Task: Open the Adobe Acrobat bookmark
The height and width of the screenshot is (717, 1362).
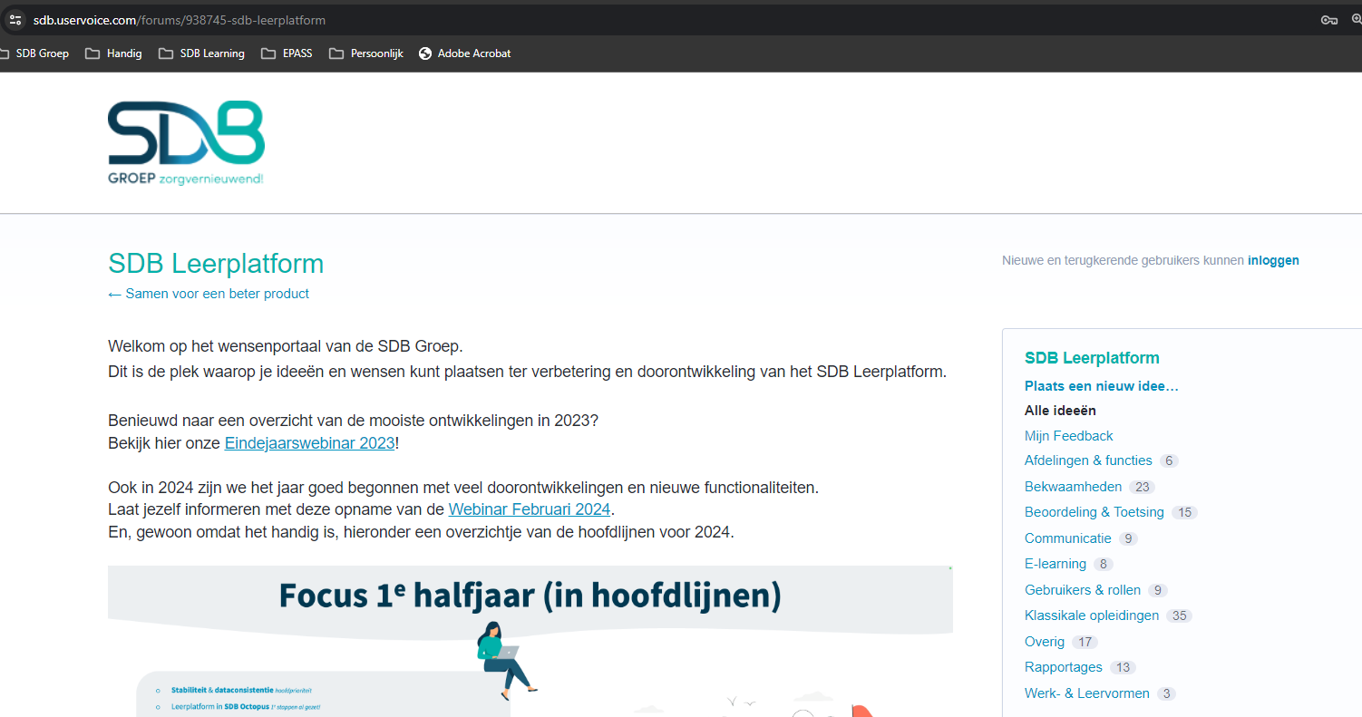Action: pyautogui.click(x=465, y=53)
